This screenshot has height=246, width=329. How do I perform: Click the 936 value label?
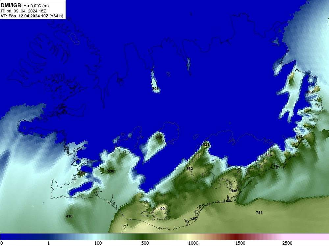tap(234, 191)
